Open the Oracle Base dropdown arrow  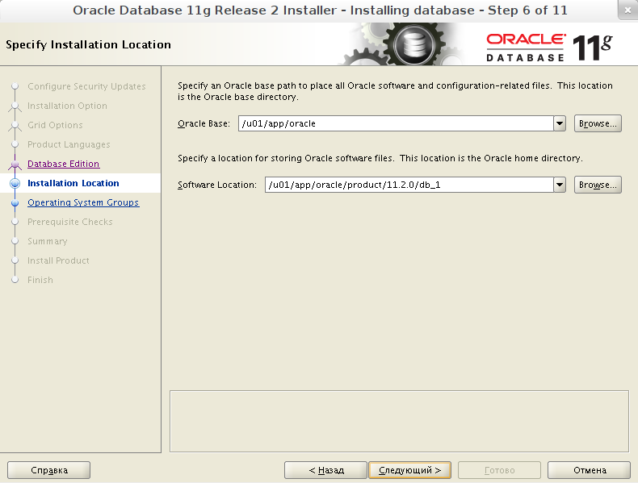coord(560,123)
